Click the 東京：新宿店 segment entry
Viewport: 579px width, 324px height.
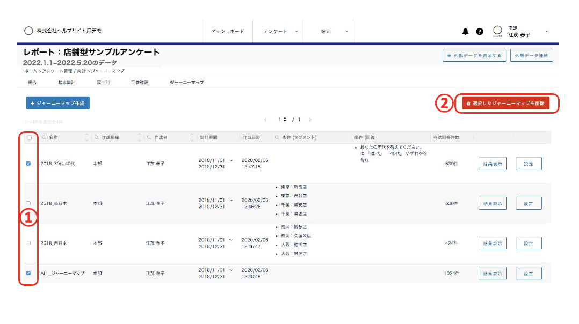[x=294, y=187]
